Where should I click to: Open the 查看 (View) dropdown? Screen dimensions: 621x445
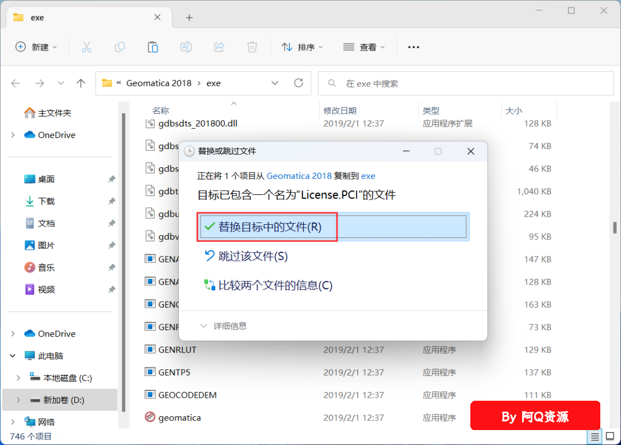pyautogui.click(x=364, y=47)
